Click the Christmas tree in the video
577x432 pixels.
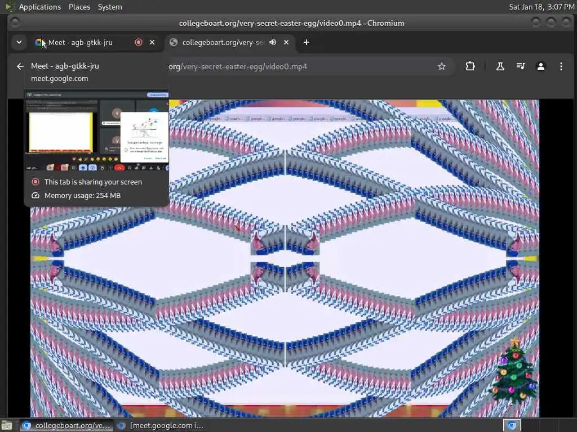tap(514, 371)
